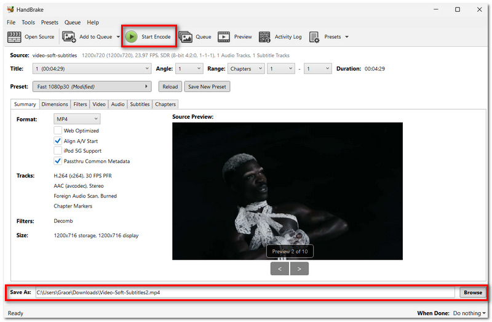Switch to the Chapters tab
Screen dimensions: 492x322
[x=165, y=104]
